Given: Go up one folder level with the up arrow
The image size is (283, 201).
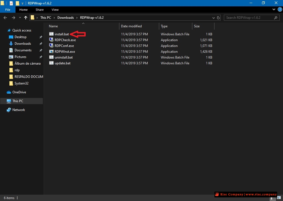Looking at the screenshot, I should (26, 18).
